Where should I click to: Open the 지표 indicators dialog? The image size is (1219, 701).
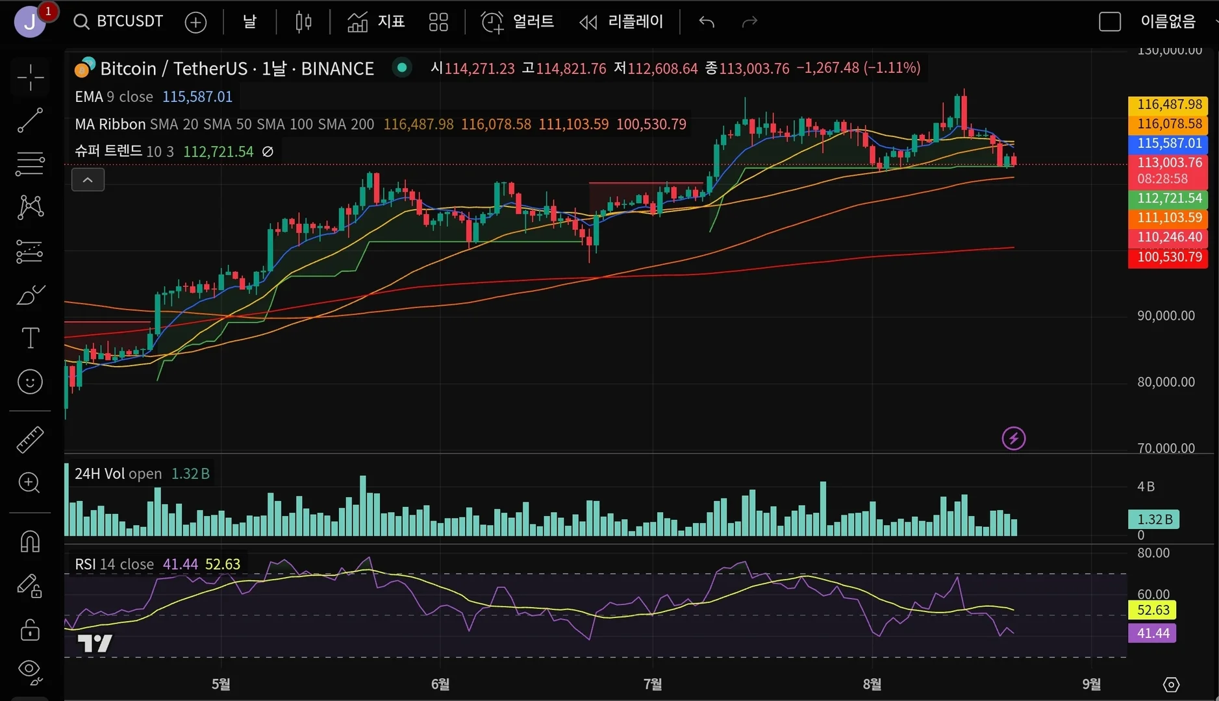coord(376,22)
